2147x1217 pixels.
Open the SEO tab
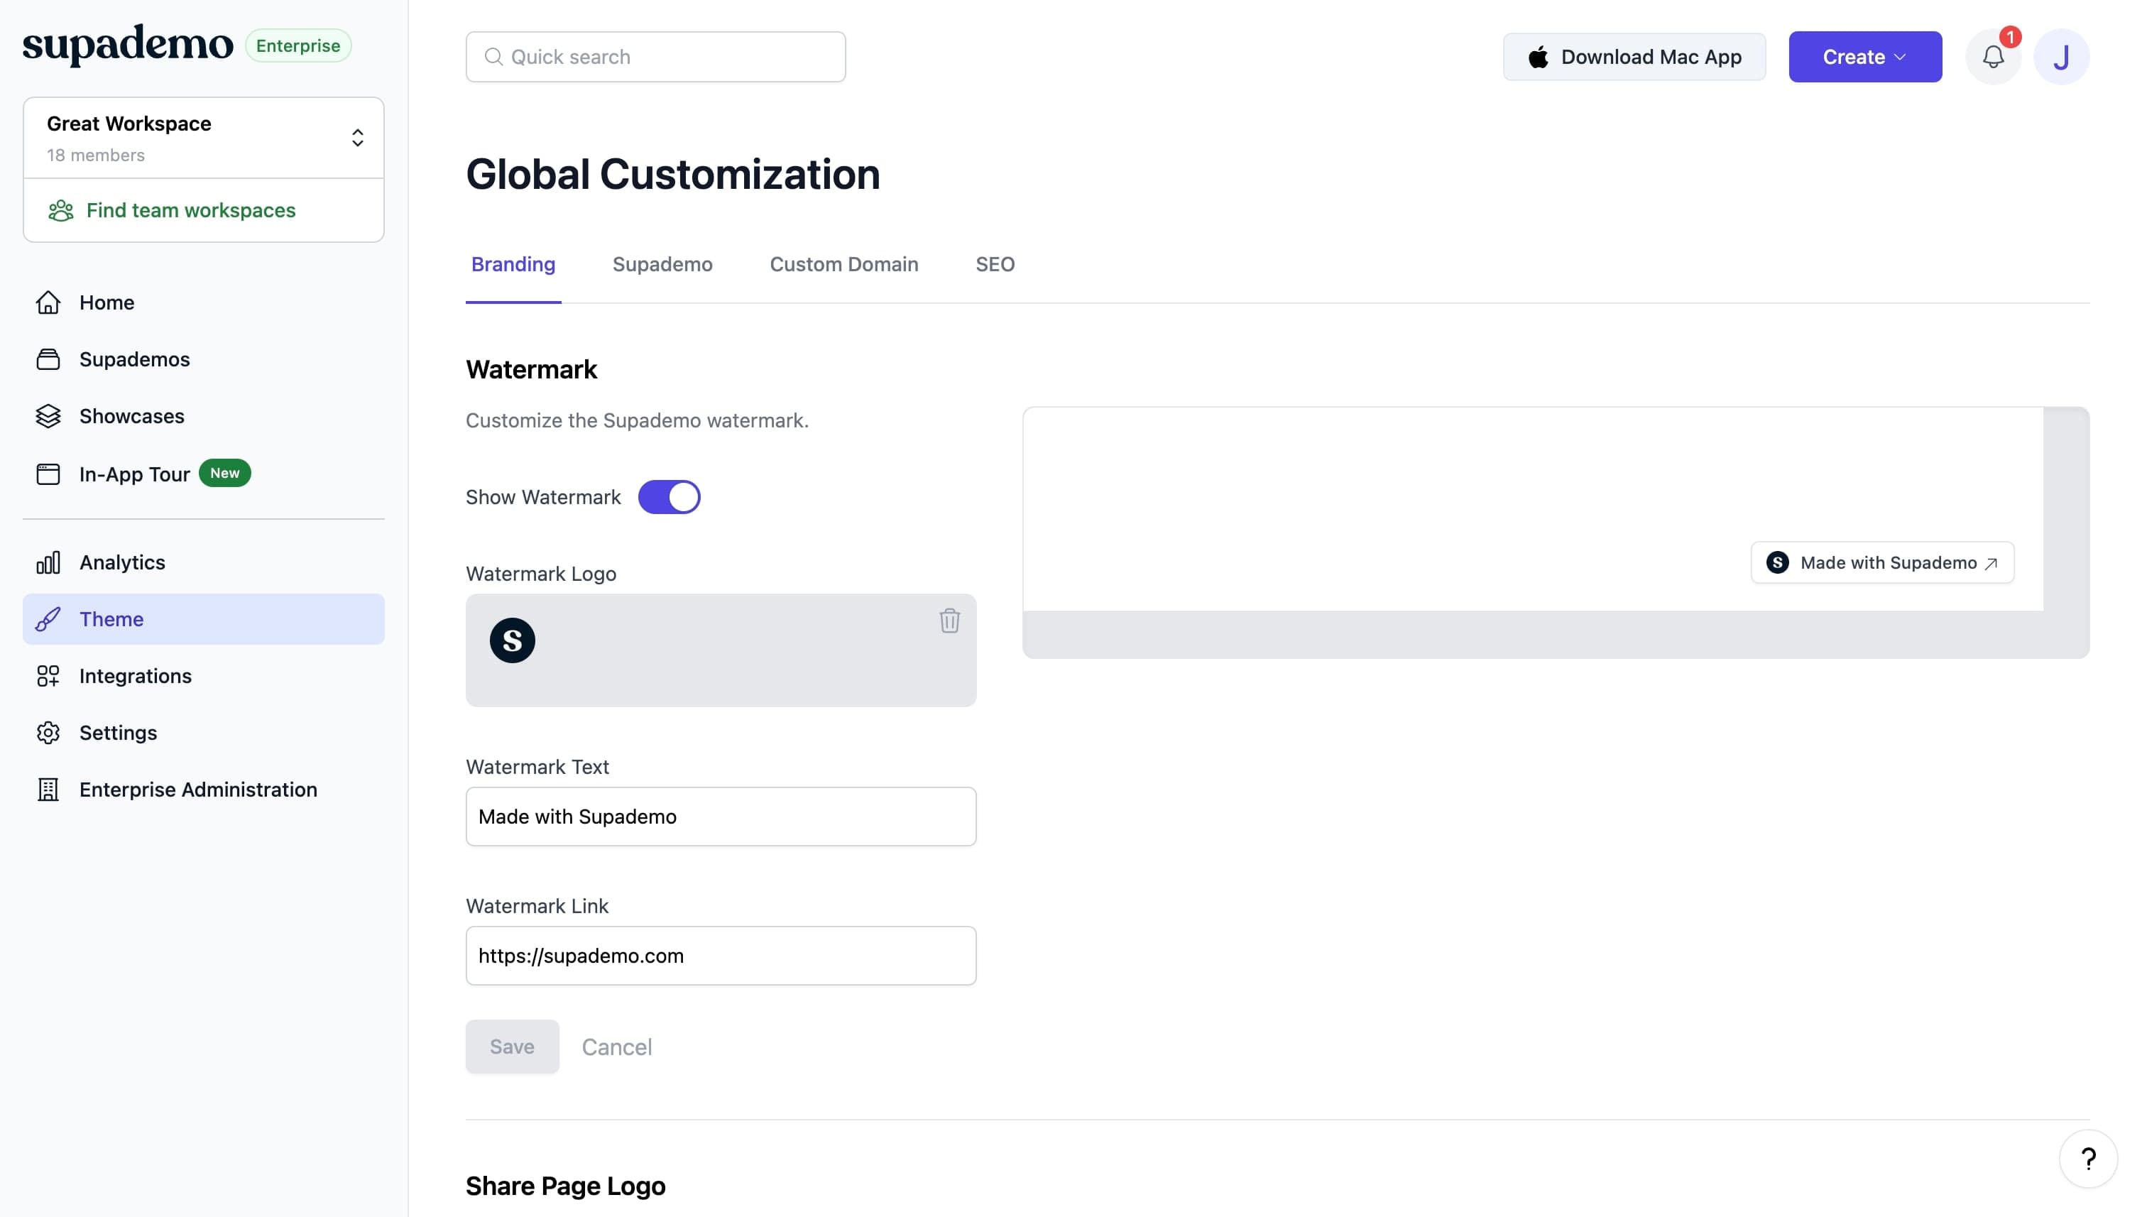pyautogui.click(x=995, y=265)
